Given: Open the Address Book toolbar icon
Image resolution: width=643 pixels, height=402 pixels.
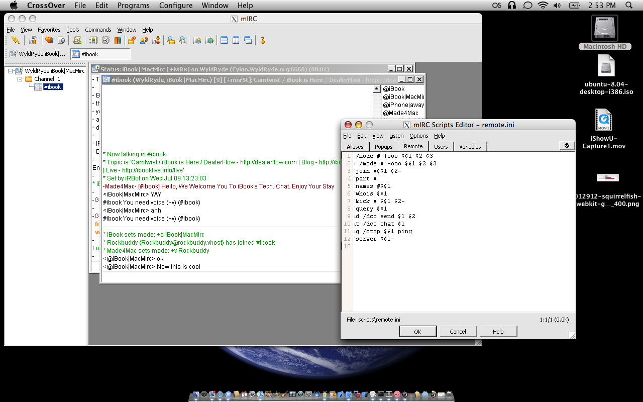Looking at the screenshot, I should point(93,40).
